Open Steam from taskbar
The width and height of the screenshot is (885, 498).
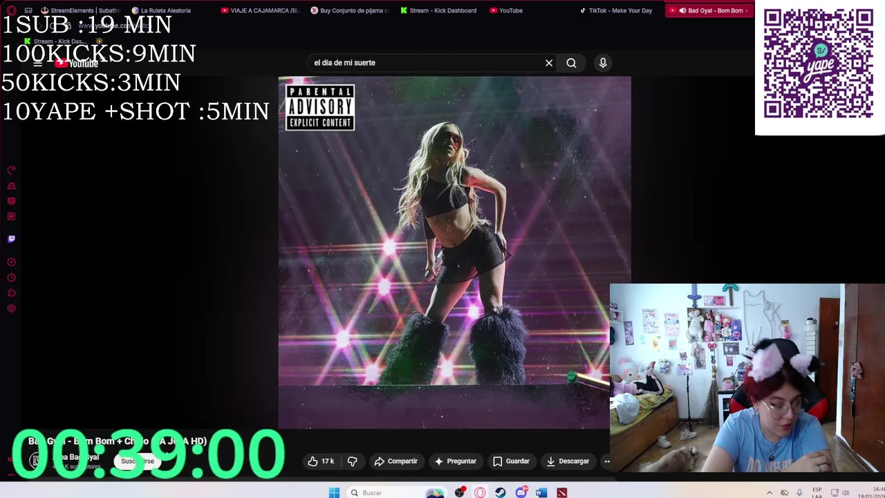pos(500,492)
